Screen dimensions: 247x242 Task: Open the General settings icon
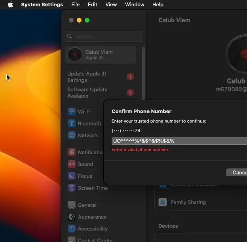pyautogui.click(x=72, y=205)
